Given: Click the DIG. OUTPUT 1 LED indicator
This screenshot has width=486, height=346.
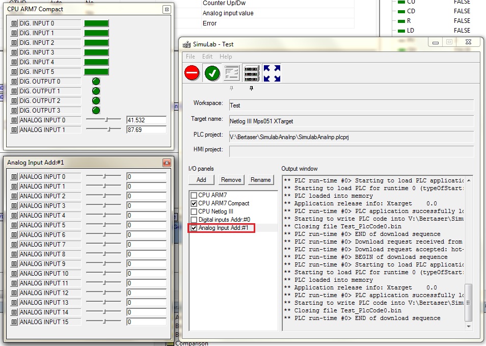Looking at the screenshot, I should coord(96,91).
